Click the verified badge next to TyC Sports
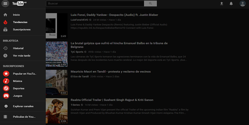Viewport: 249px width, 125px height. pos(85,52)
